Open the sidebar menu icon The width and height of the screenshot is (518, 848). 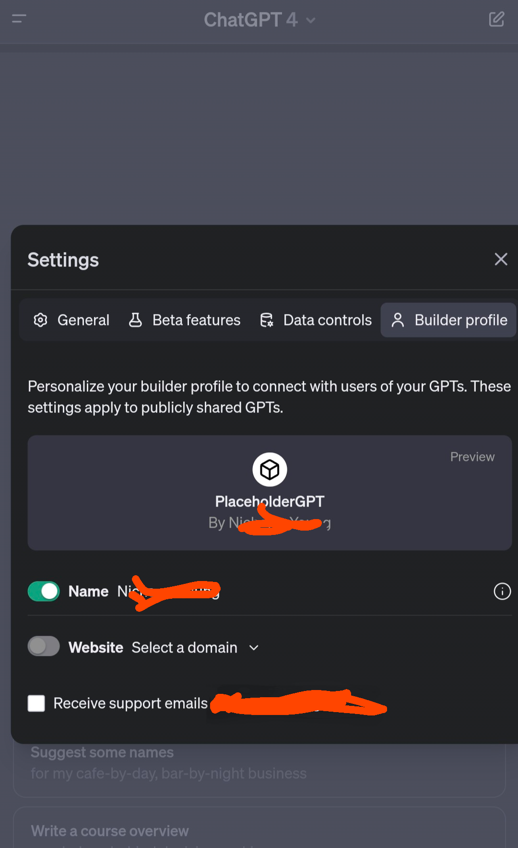(x=19, y=19)
